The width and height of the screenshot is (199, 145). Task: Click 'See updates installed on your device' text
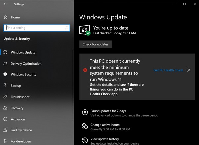[115, 143]
